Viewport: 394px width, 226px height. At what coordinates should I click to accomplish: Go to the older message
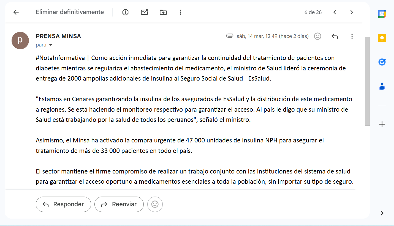coord(352,12)
